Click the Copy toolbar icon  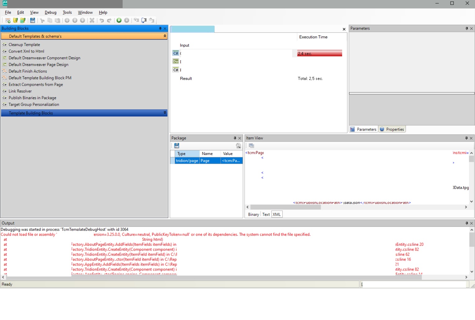click(x=50, y=21)
